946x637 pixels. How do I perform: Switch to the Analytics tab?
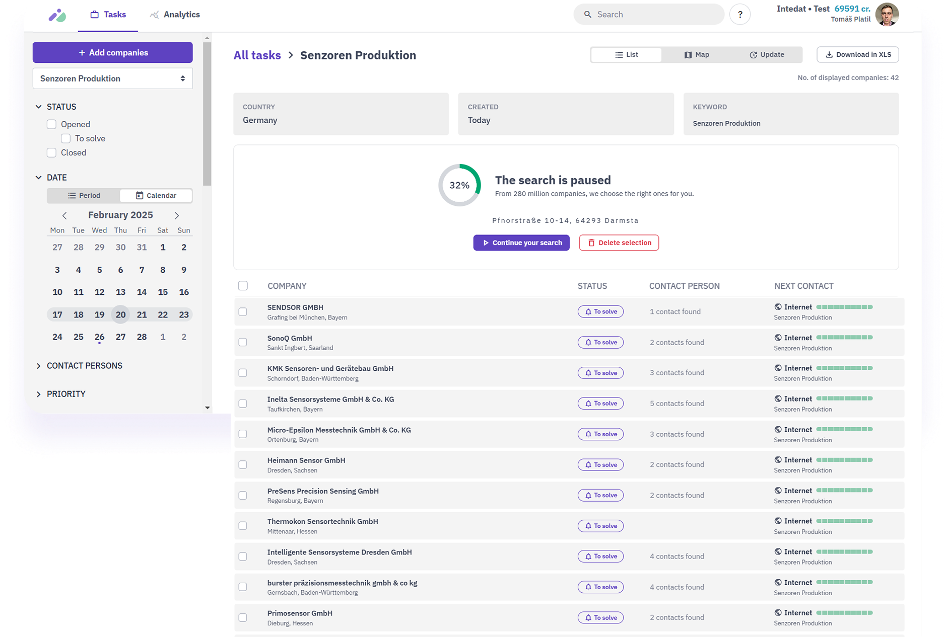175,15
